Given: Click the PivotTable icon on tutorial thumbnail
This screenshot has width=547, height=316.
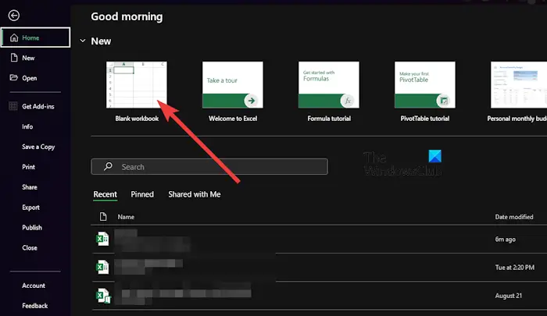Looking at the screenshot, I should (x=443, y=101).
